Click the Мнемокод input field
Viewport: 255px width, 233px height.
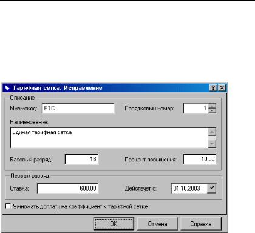click(x=78, y=109)
